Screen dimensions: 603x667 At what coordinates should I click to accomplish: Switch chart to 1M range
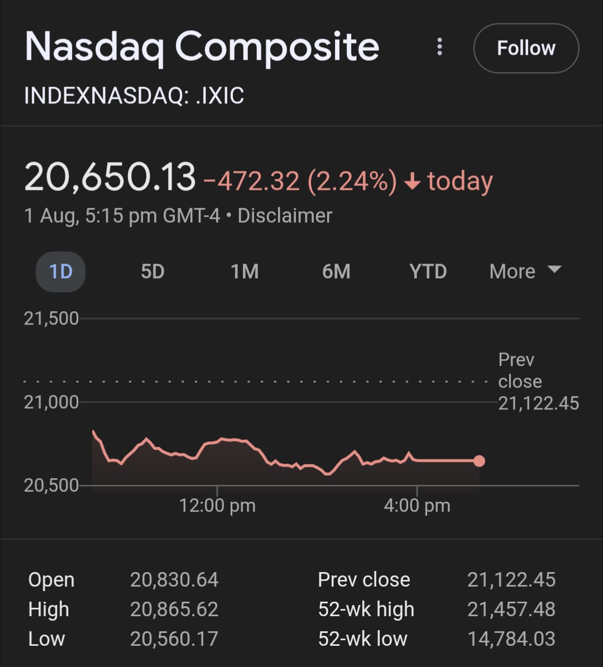coord(245,272)
